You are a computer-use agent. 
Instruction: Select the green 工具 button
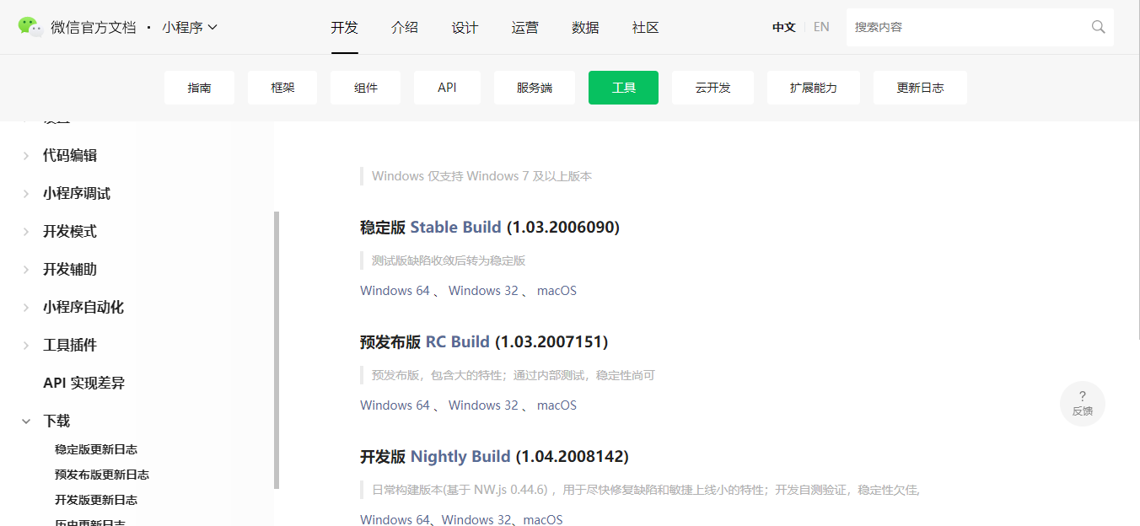623,88
